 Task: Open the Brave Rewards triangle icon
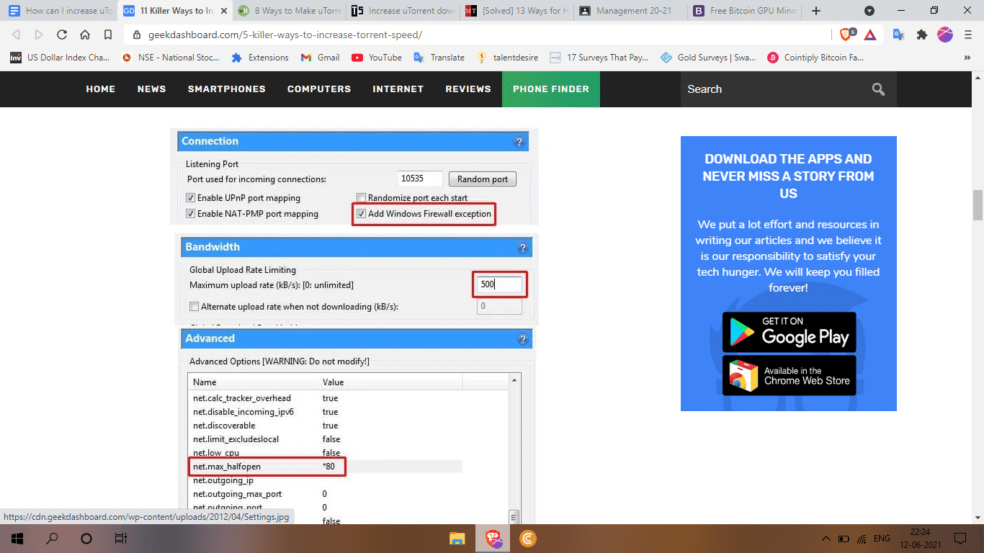[870, 35]
